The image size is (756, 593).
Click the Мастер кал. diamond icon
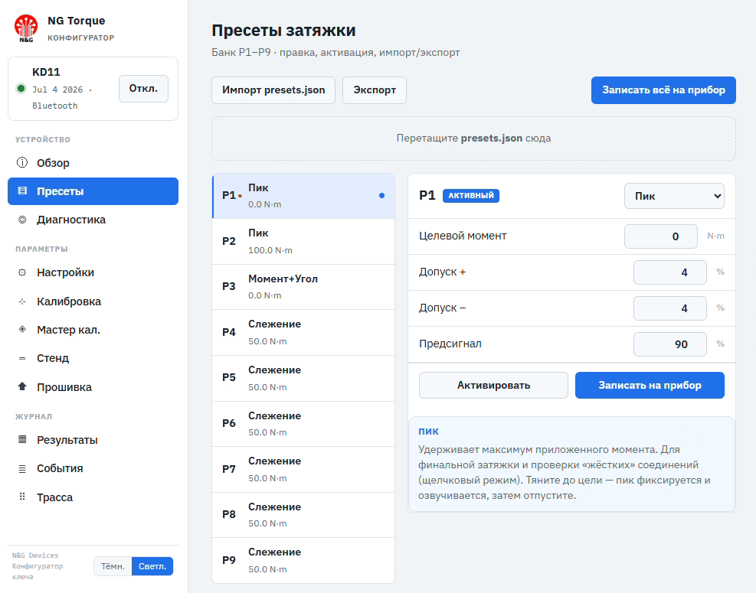point(22,330)
